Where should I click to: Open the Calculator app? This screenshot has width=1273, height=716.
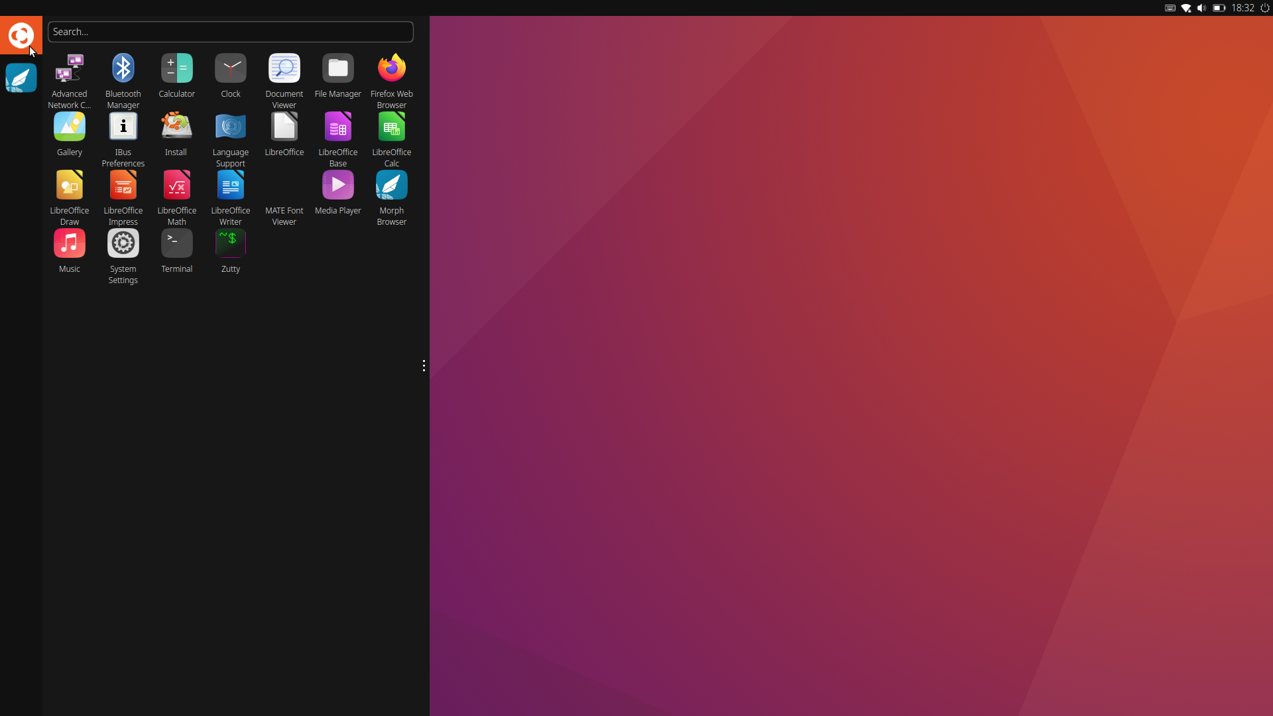pos(177,76)
